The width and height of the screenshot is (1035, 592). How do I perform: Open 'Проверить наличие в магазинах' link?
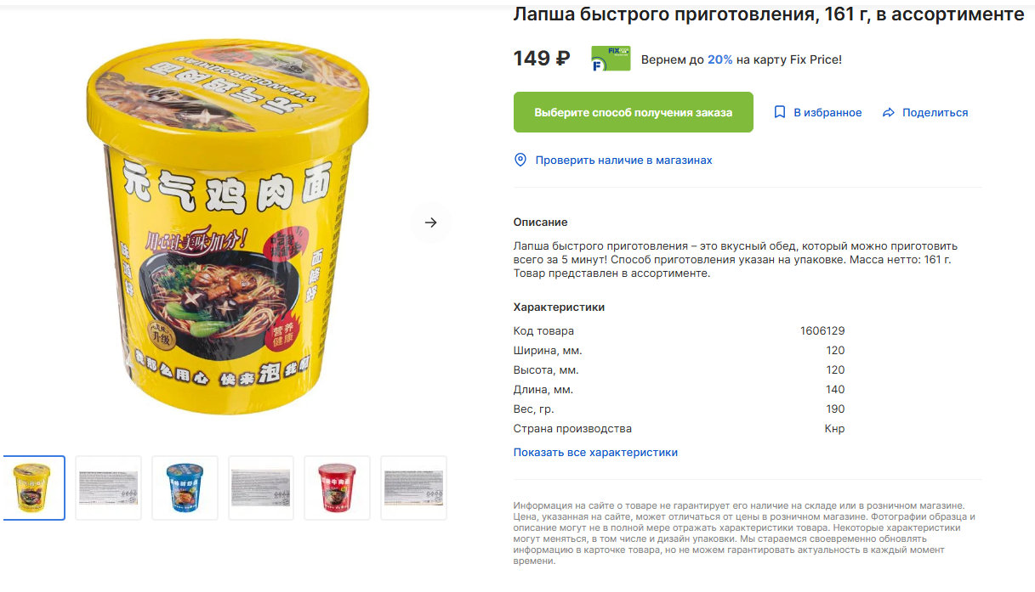[x=623, y=160]
